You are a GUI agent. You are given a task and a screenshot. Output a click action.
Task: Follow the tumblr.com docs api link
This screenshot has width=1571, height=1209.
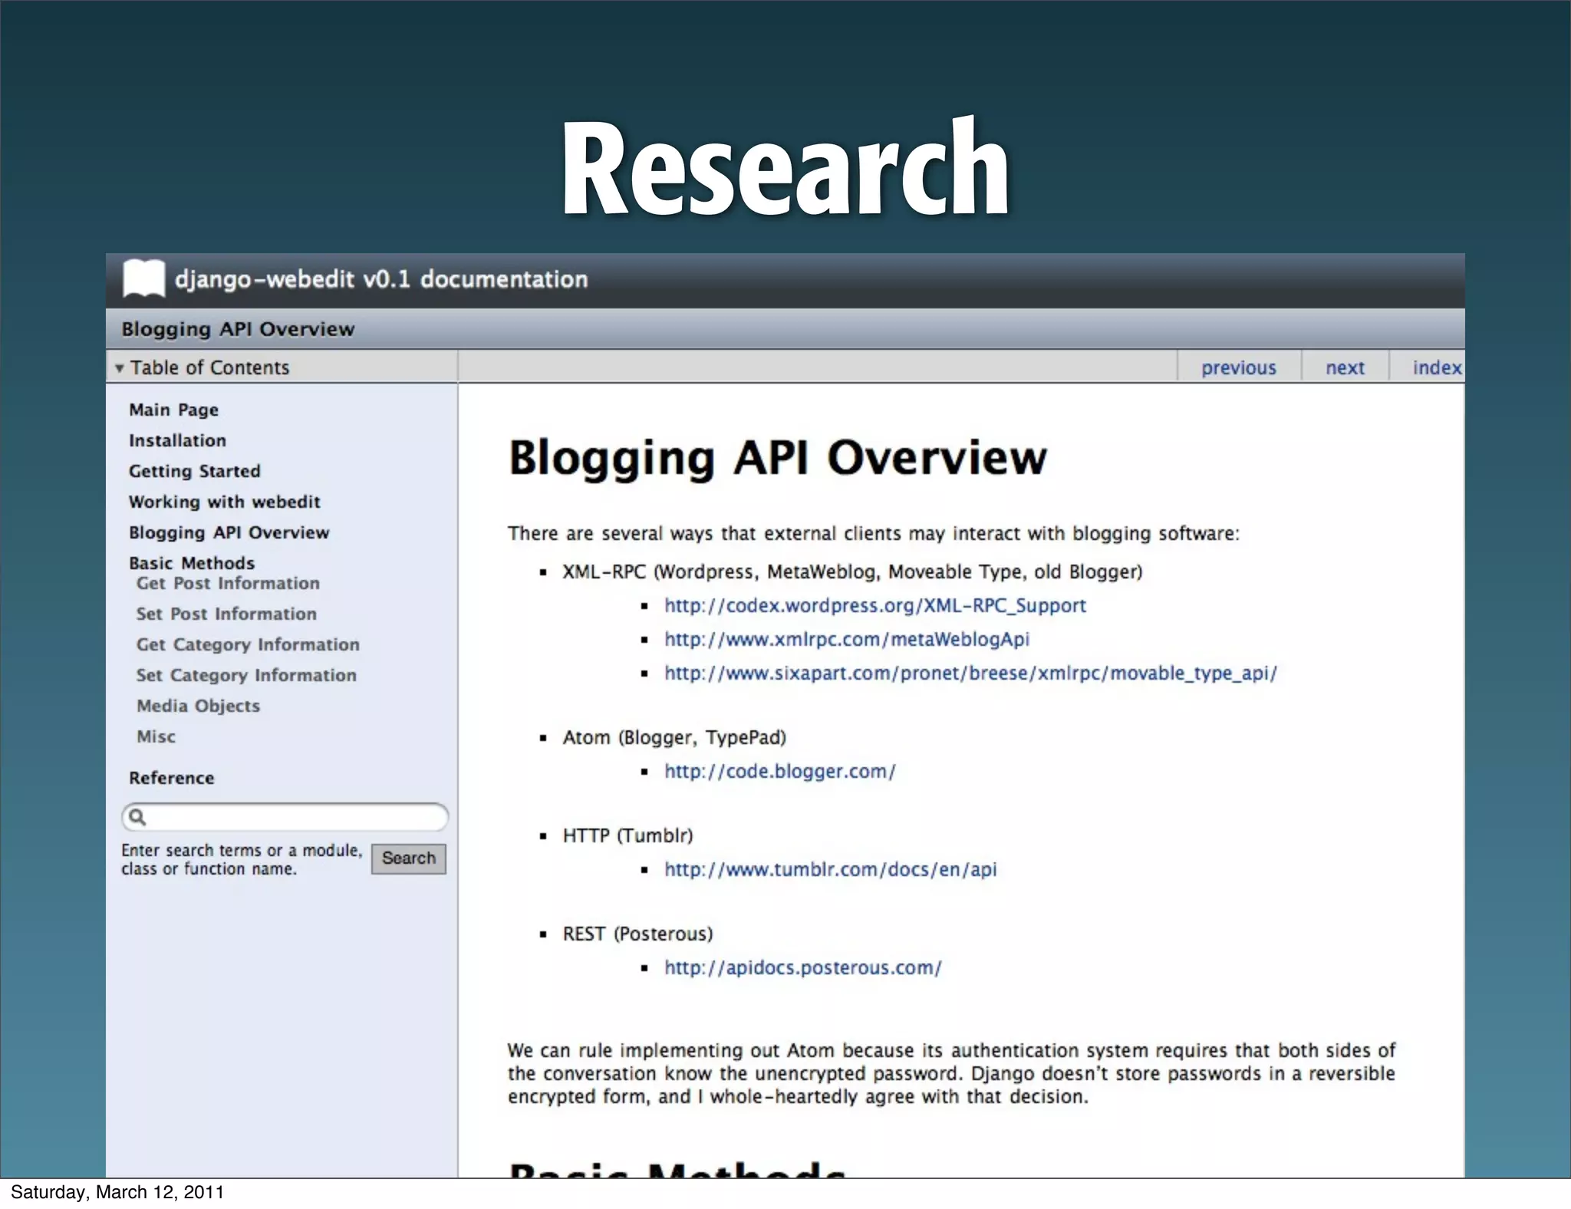coord(831,869)
